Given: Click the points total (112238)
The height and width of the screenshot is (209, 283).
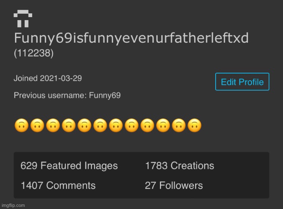Looking at the screenshot, I should [x=34, y=53].
